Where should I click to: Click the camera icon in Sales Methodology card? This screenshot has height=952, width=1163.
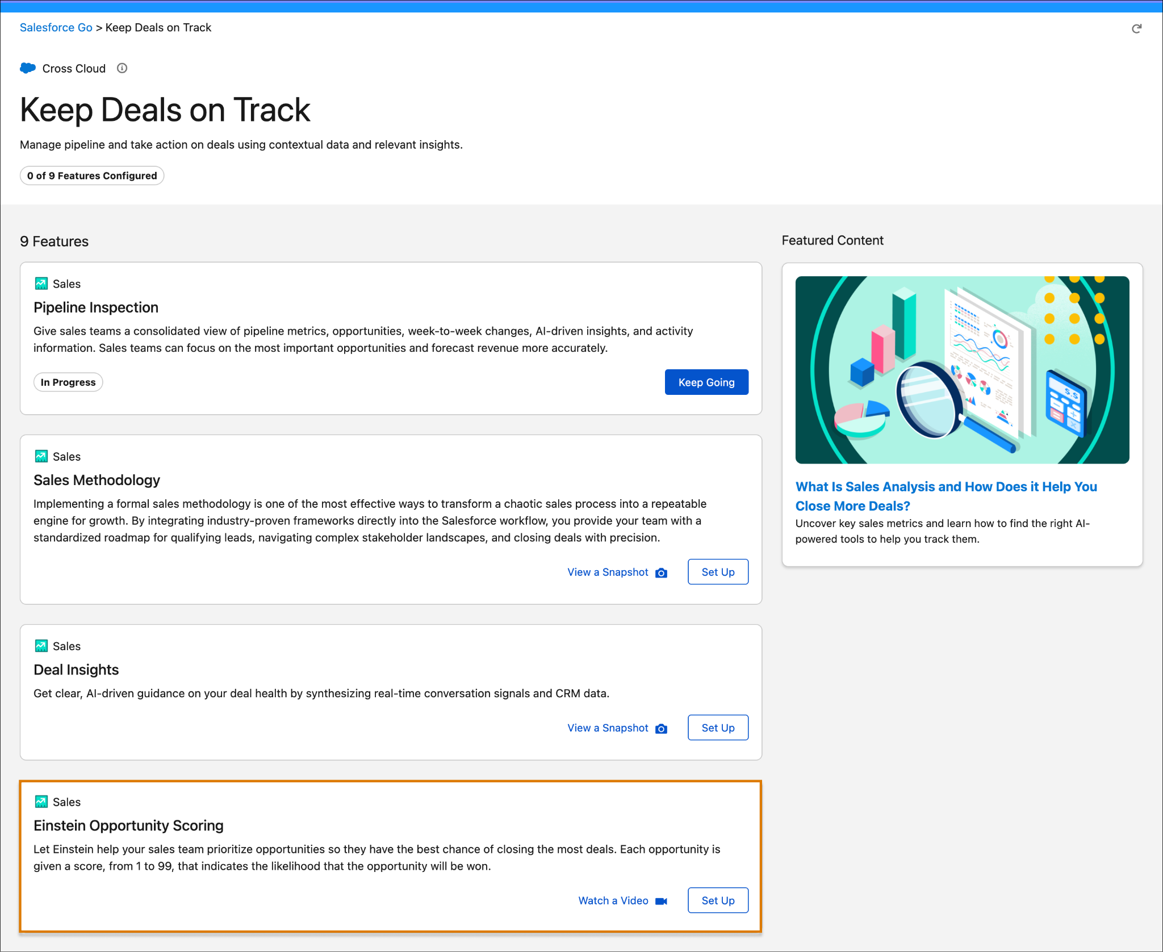coord(661,572)
